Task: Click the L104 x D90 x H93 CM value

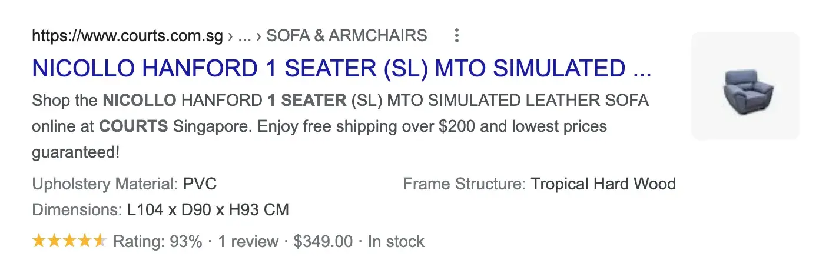Action: (x=208, y=210)
